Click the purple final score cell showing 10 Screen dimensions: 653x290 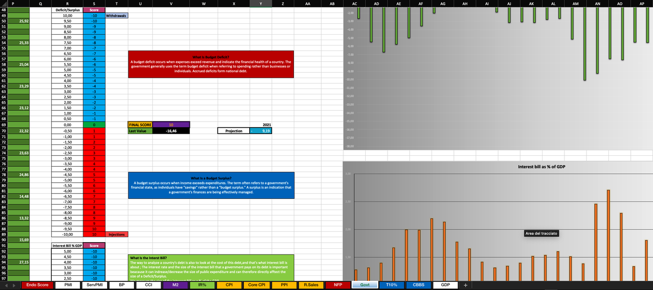tap(171, 125)
